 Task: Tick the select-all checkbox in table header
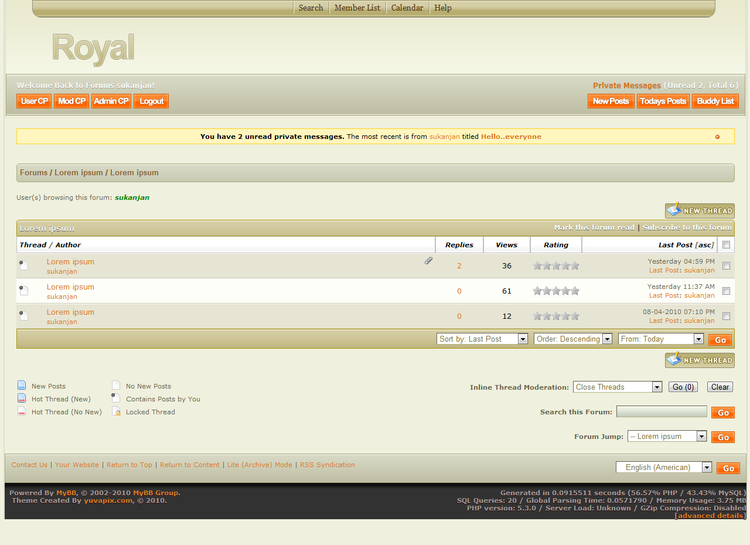click(x=726, y=244)
